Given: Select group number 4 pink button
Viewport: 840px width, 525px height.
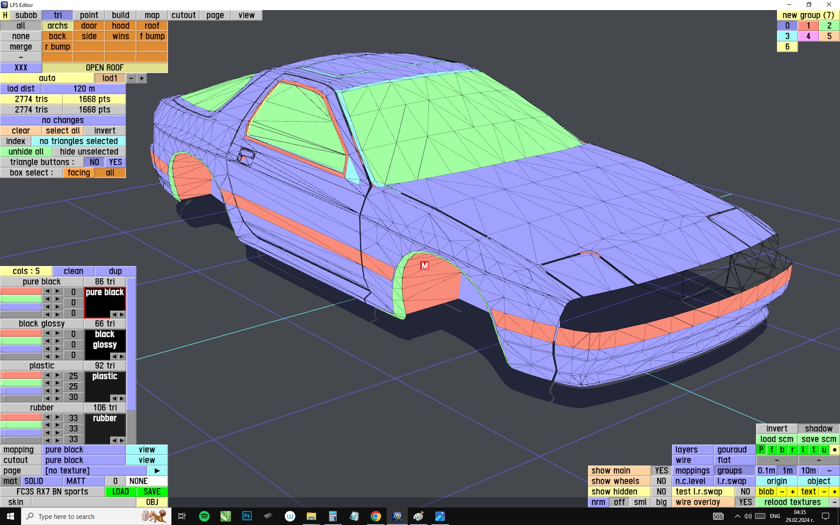Looking at the screenshot, I should 808,36.
